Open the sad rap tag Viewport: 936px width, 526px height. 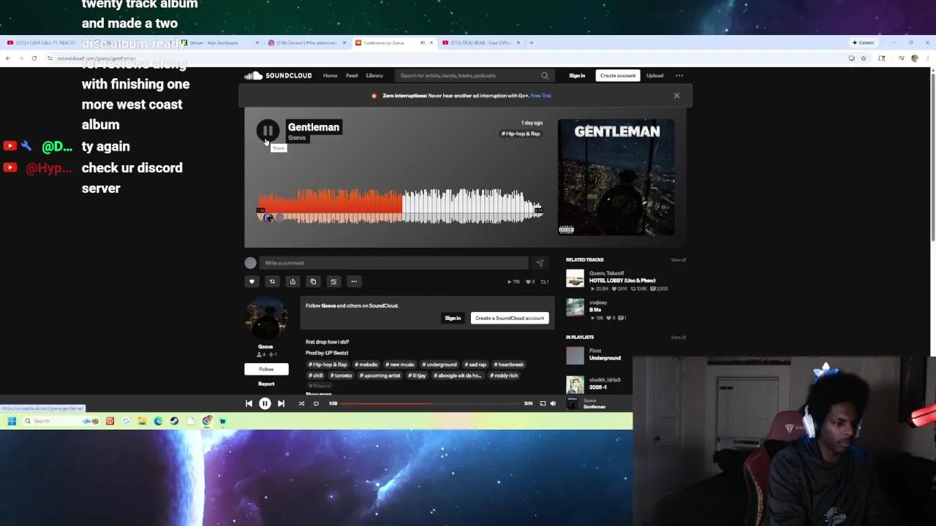click(x=475, y=365)
